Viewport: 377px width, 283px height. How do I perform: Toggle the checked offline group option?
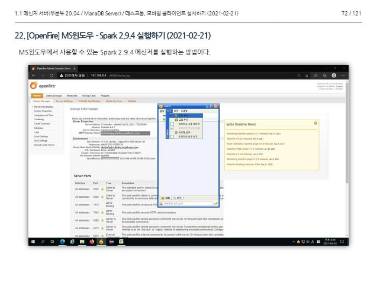coord(172,128)
